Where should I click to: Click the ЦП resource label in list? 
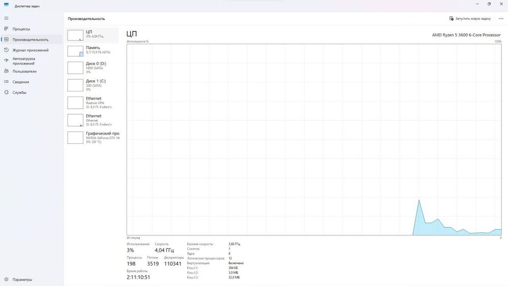click(x=89, y=31)
